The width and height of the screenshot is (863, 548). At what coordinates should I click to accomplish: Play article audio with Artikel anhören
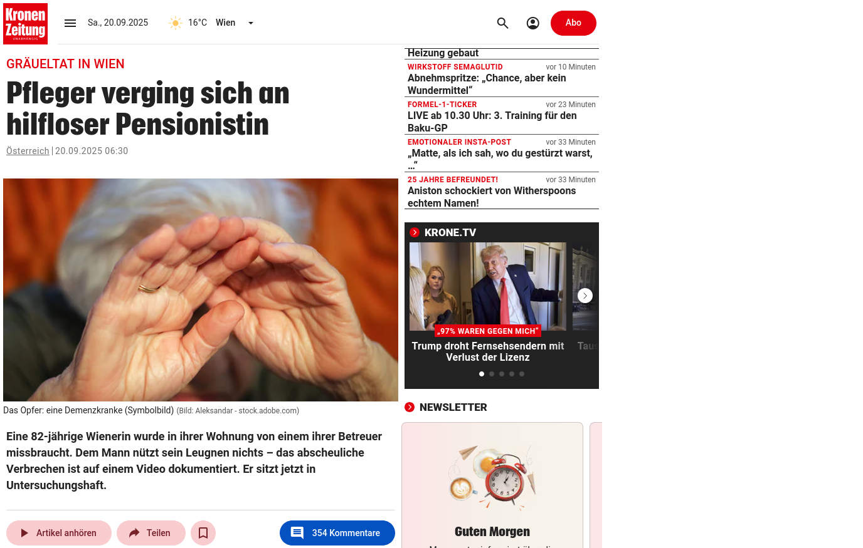[59, 533]
